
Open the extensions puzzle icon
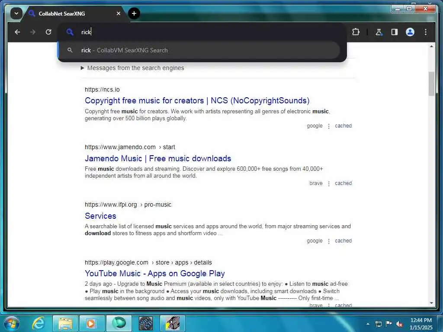(x=356, y=32)
